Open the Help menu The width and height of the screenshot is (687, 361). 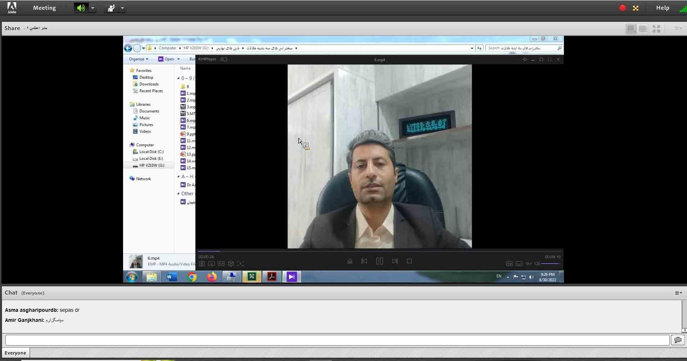point(662,8)
